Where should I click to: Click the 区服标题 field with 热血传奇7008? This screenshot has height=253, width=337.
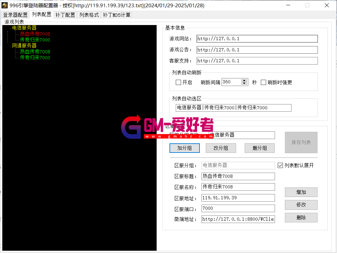(x=238, y=176)
